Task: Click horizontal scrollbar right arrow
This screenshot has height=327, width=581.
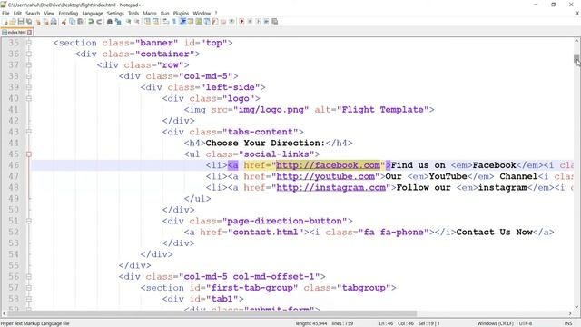Action: pyautogui.click(x=570, y=313)
